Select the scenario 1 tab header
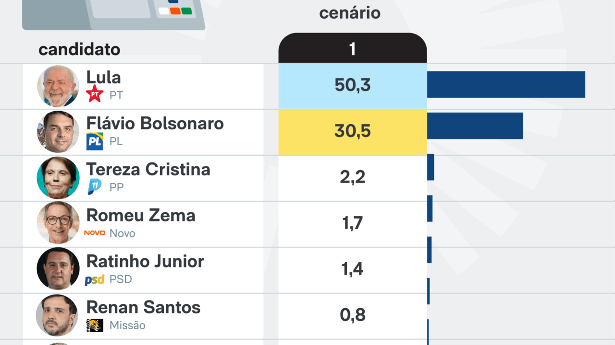This screenshot has height=345, width=615. point(353,49)
